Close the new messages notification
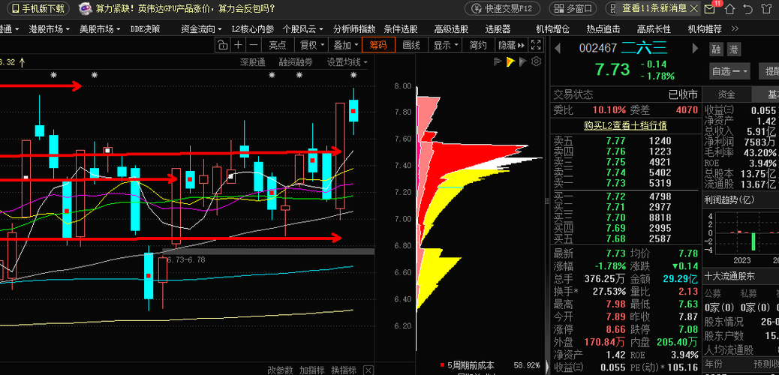Image resolution: width=779 pixels, height=375 pixels. (694, 8)
